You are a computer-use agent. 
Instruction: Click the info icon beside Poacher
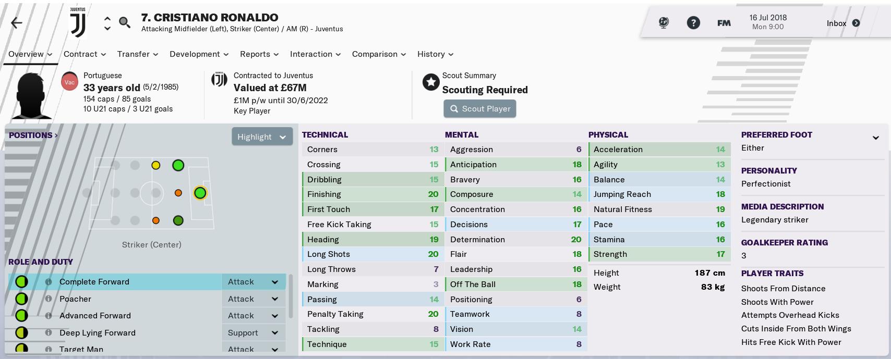tap(48, 299)
